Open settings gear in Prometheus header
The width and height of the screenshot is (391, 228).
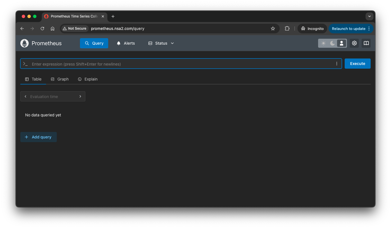point(354,43)
